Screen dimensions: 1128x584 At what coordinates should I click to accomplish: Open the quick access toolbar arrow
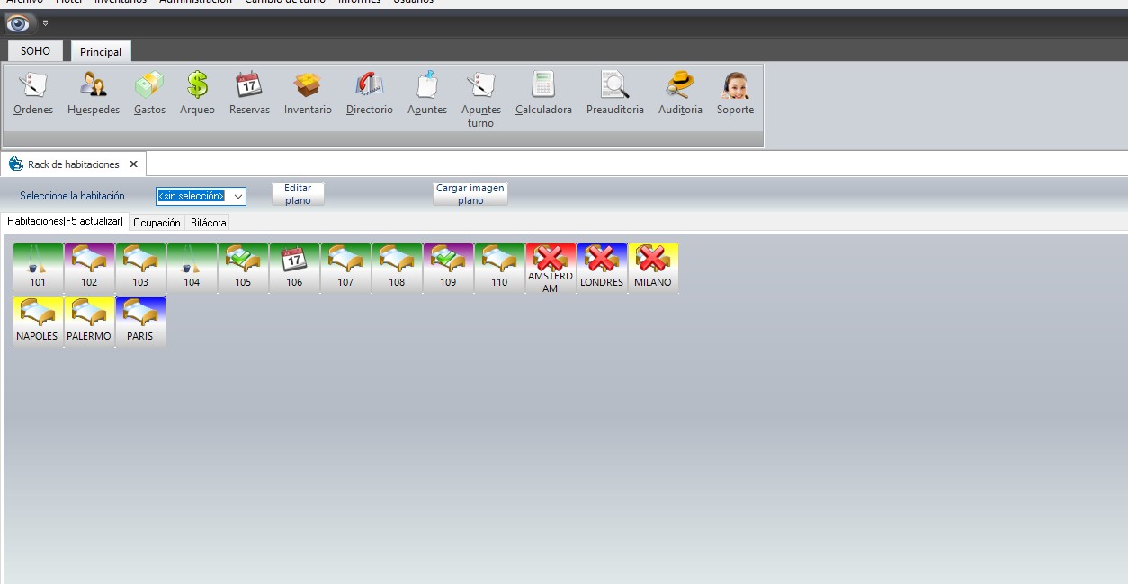[46, 23]
